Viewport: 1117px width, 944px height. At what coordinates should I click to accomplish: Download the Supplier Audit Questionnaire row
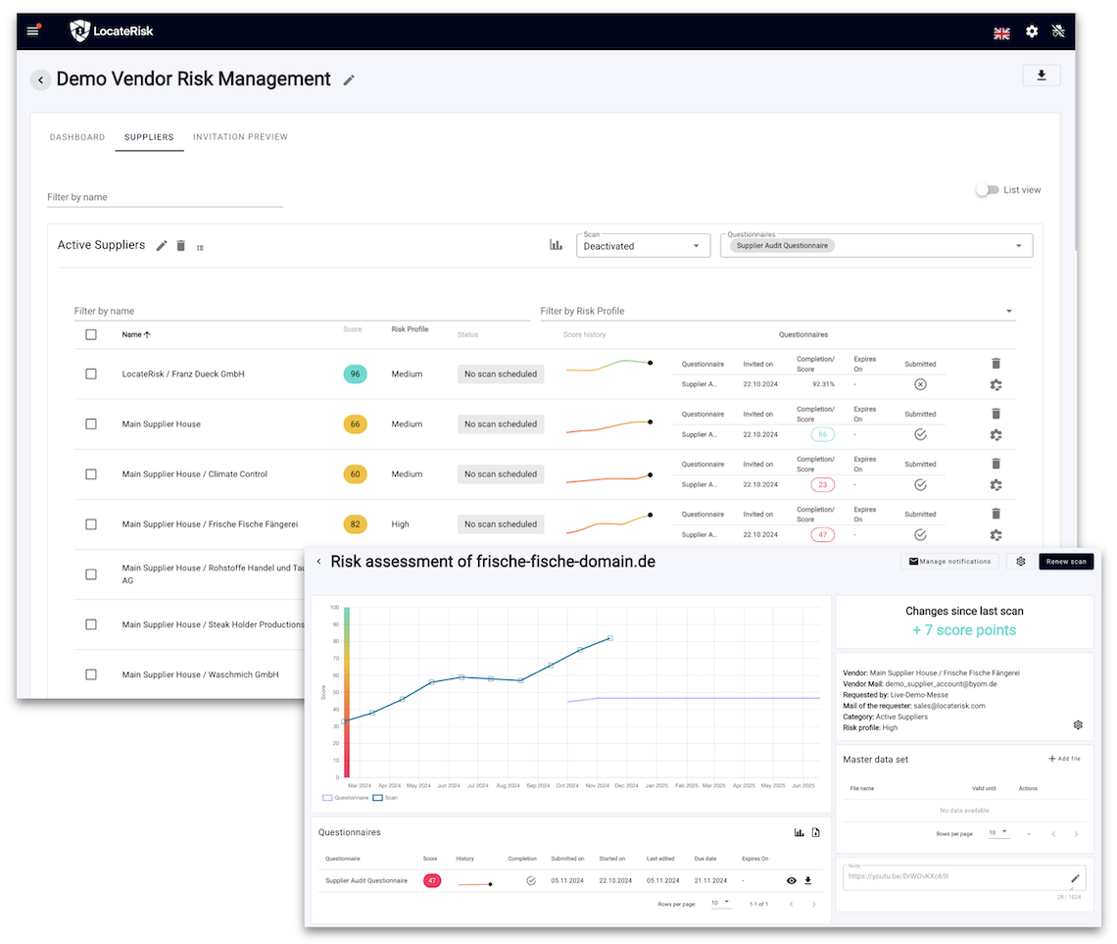click(x=807, y=880)
